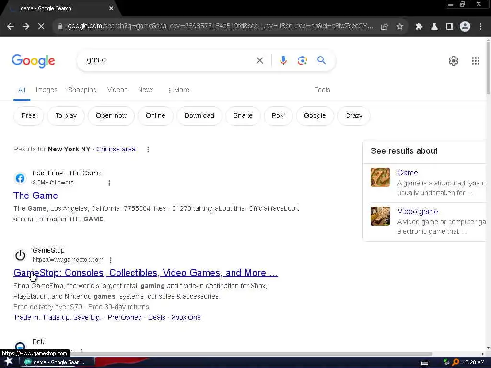This screenshot has height=368, width=491.
Task: Select taskbar item 'game - Google Sear...'
Action: 57,362
